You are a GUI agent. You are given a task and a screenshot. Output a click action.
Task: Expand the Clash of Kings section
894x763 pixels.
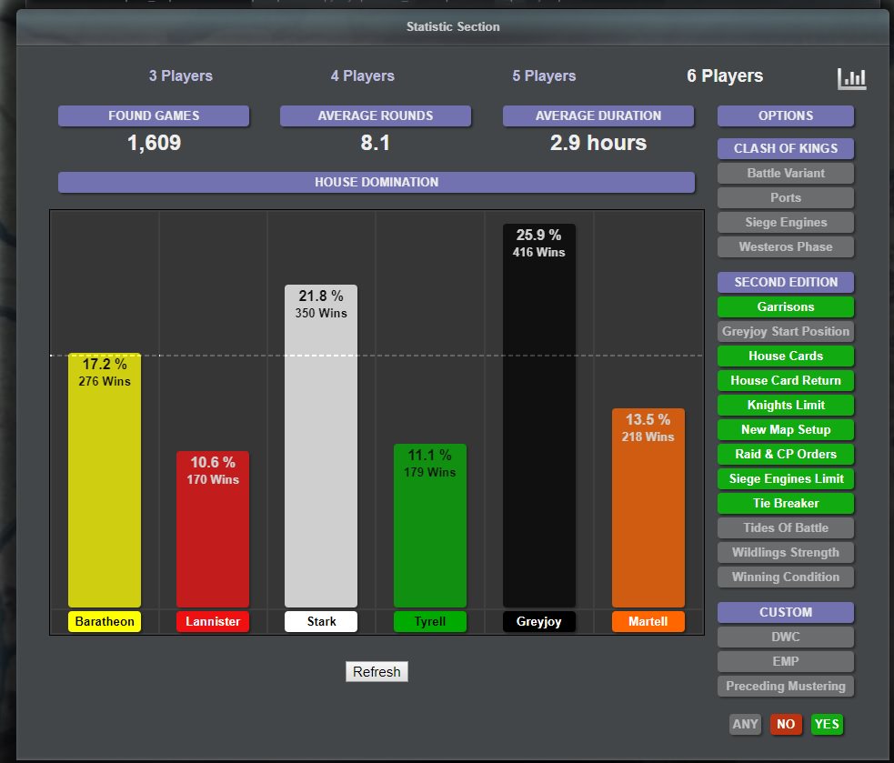tap(785, 148)
